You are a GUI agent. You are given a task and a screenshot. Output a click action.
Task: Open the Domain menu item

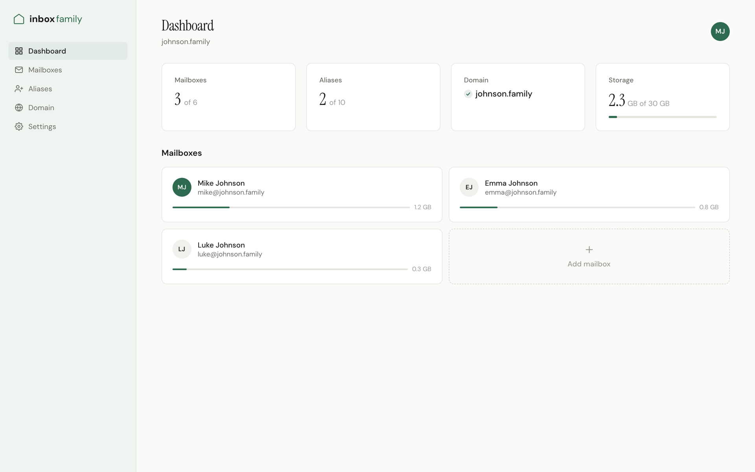click(x=68, y=107)
